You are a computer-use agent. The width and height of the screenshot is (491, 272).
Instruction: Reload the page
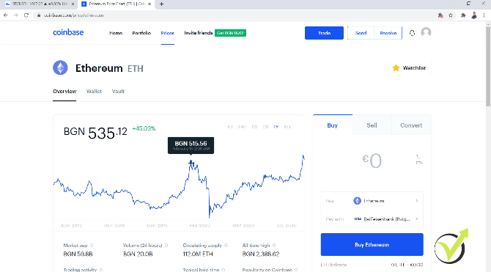pyautogui.click(x=26, y=15)
